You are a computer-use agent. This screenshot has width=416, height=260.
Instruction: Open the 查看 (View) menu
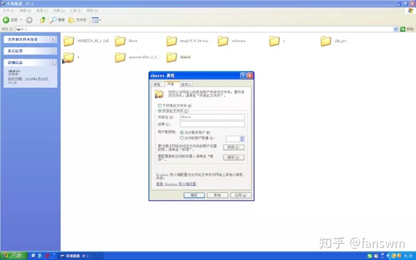(42, 10)
